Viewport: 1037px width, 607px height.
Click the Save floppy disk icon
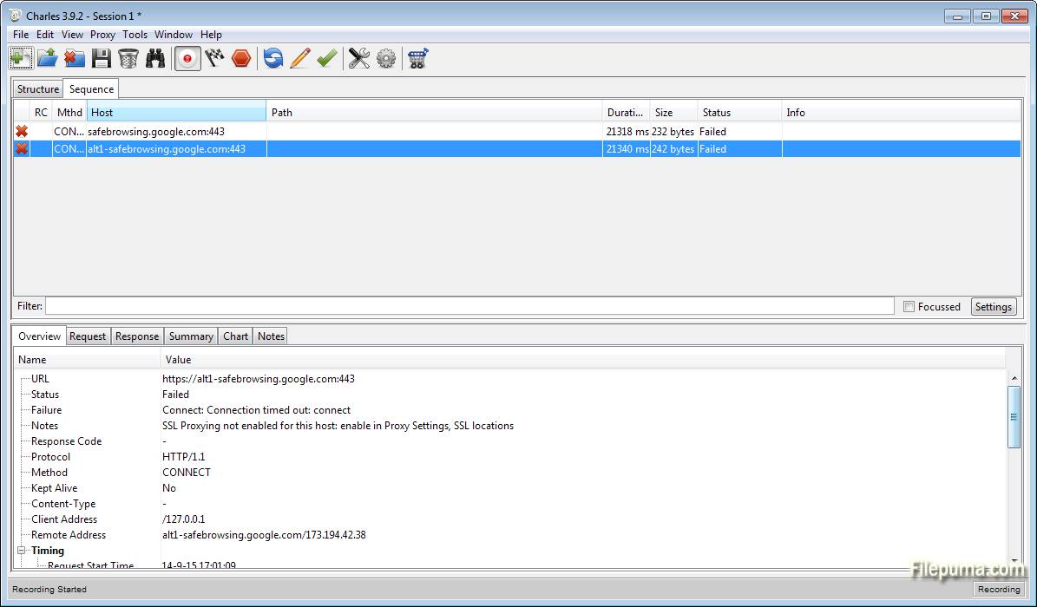click(102, 58)
